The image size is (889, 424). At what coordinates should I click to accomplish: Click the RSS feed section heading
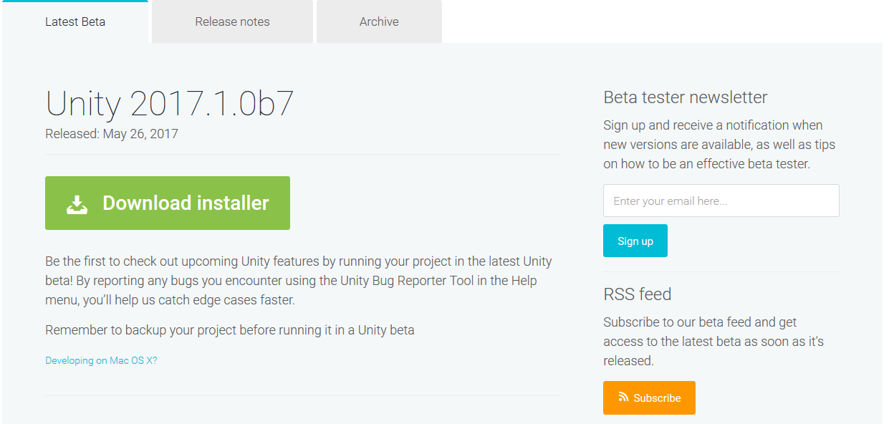click(x=637, y=294)
